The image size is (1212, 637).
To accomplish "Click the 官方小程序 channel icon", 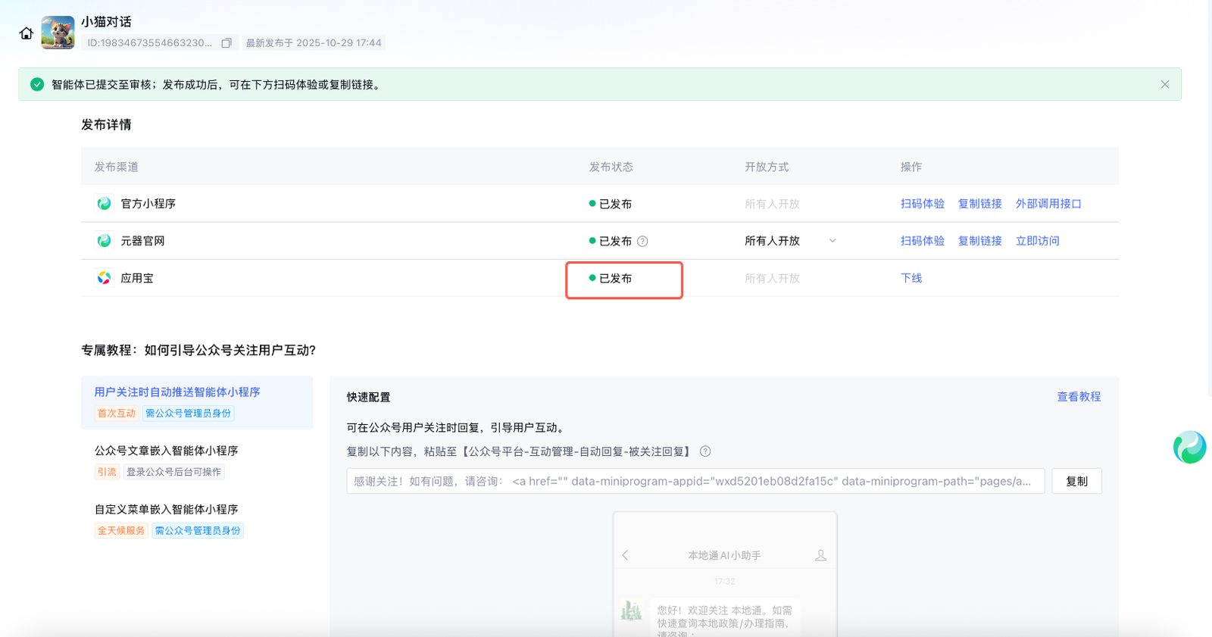I will [x=105, y=204].
